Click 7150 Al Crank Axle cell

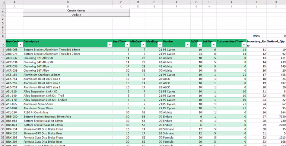[x=68, y=112]
